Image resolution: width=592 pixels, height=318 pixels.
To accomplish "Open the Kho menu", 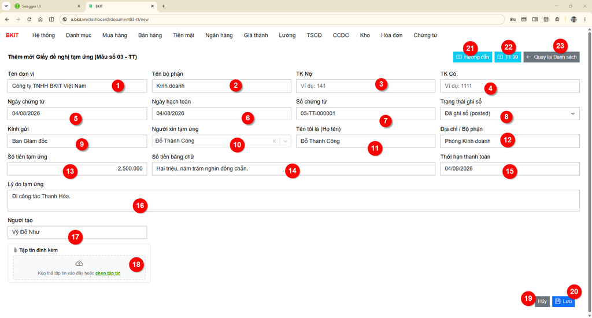I will click(x=365, y=35).
